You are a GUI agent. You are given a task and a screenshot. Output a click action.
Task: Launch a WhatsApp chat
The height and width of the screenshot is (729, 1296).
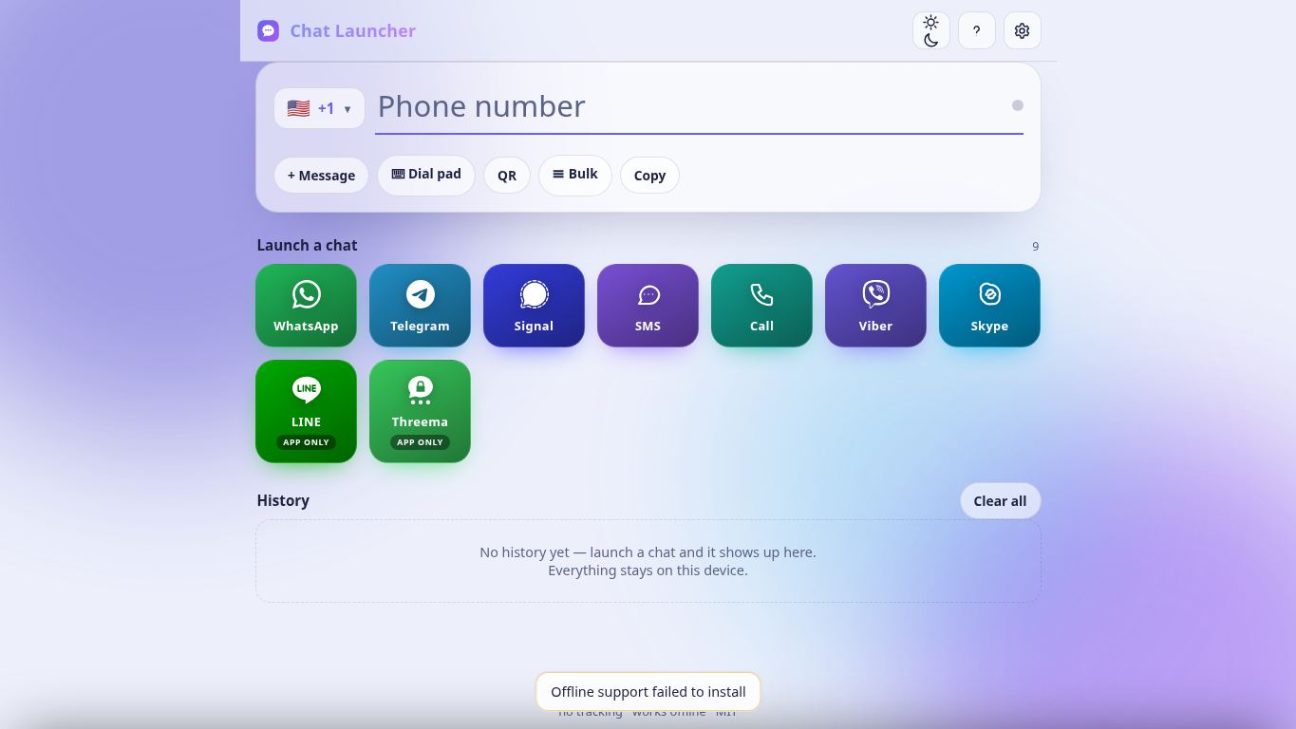[x=306, y=306]
